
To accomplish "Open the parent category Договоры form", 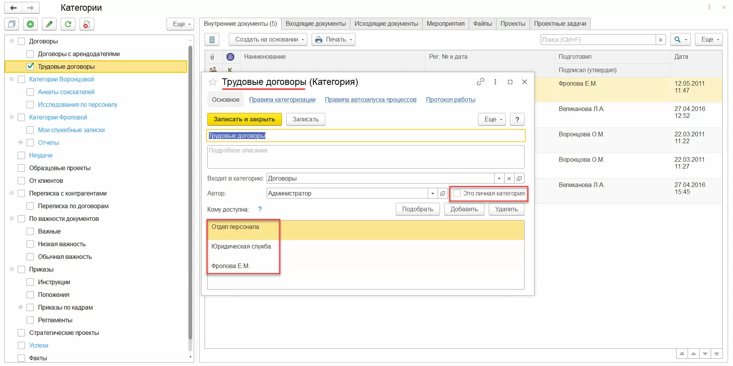I will coord(519,179).
